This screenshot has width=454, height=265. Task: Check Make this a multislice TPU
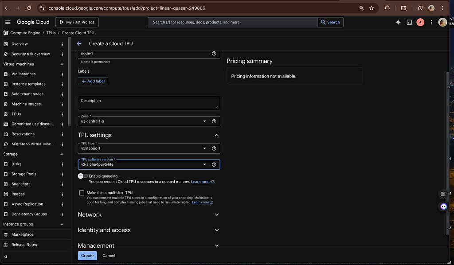[82, 193]
